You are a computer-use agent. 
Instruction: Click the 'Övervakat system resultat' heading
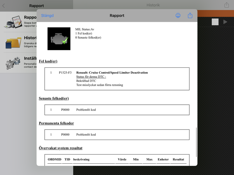[x=61, y=148]
